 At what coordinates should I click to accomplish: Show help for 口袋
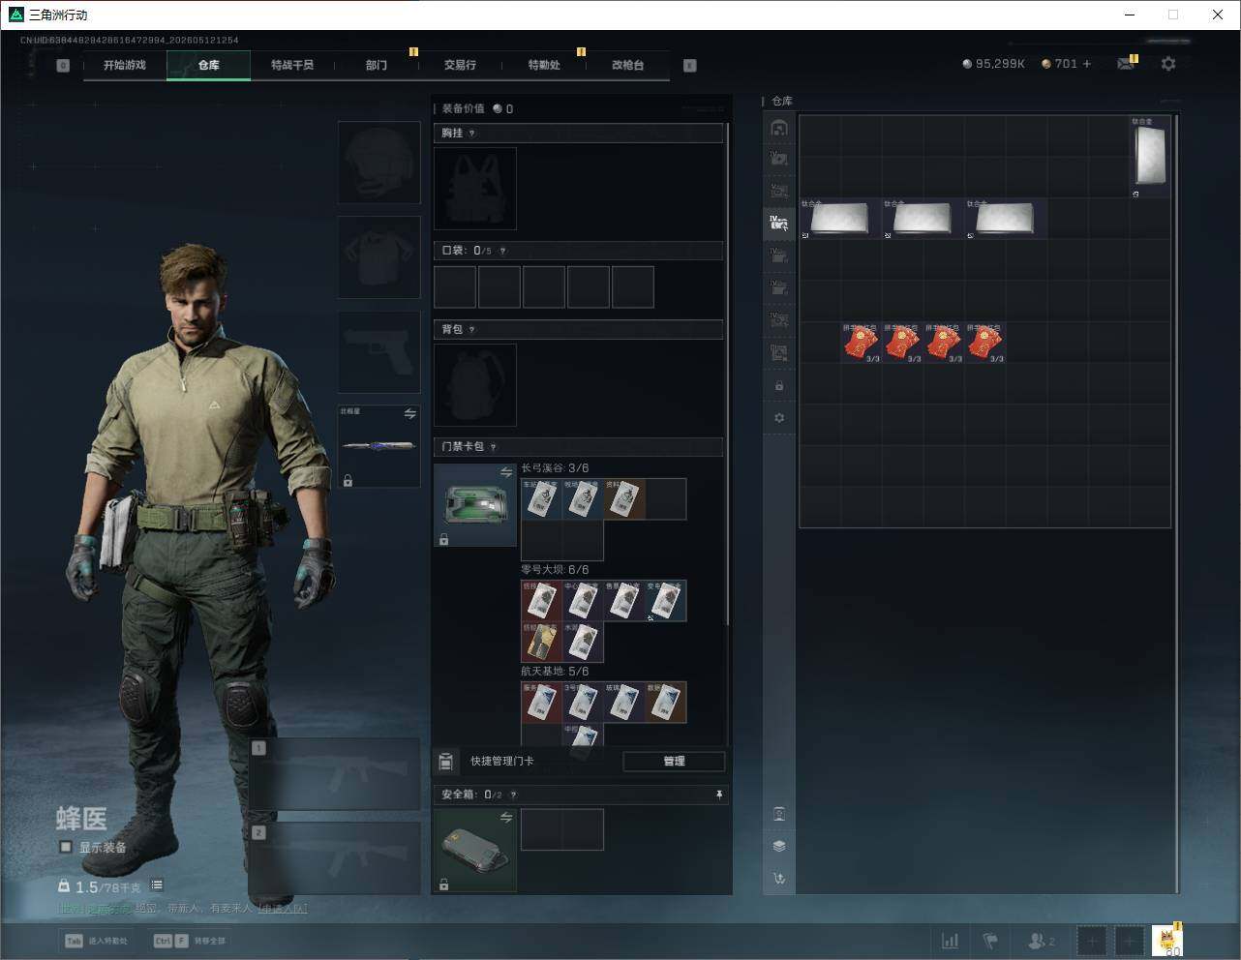pos(502,252)
